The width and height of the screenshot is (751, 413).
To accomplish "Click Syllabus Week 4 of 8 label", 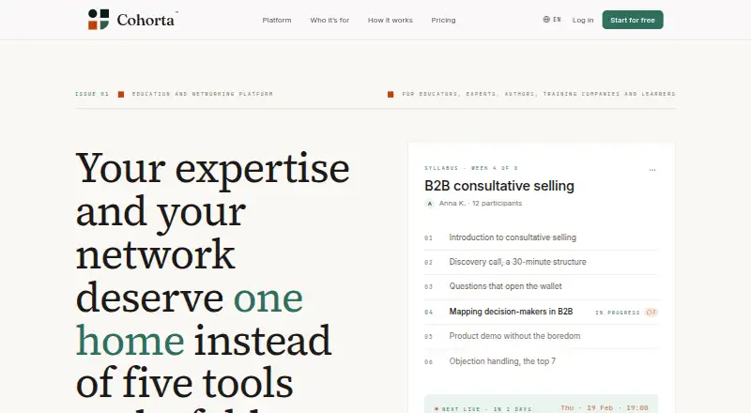I will 471,168.
